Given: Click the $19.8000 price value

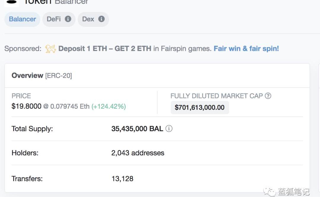Looking at the screenshot, I should pyautogui.click(x=26, y=106).
